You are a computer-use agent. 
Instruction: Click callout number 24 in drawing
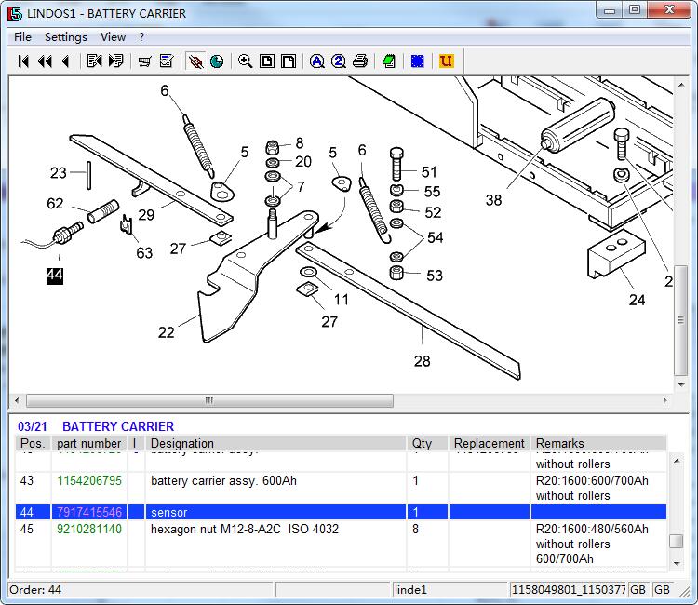point(637,300)
